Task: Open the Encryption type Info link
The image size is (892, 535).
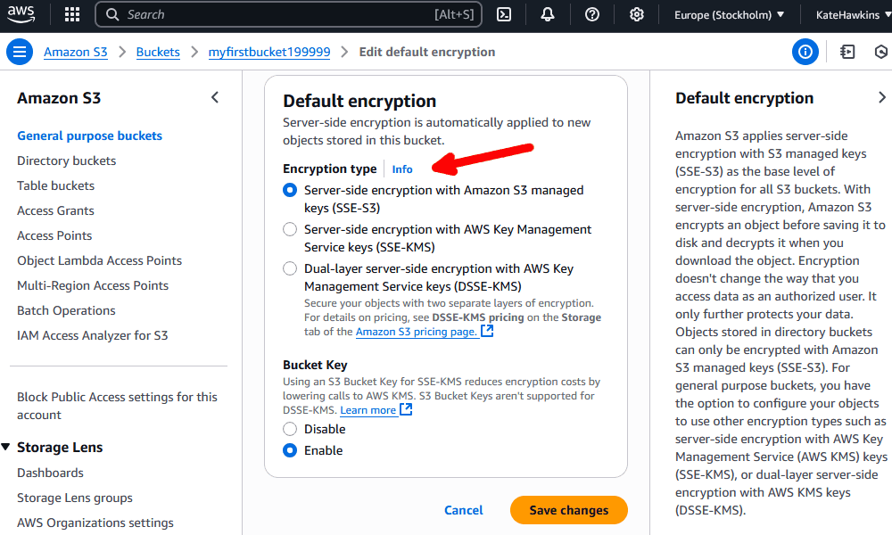Action: [402, 169]
